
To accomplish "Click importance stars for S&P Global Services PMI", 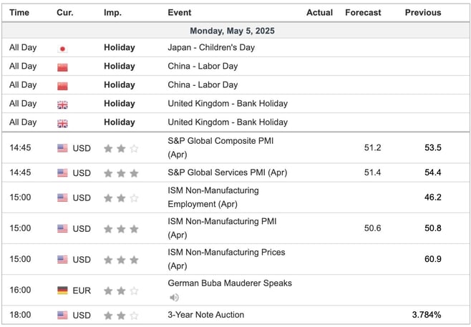I will pos(121,173).
